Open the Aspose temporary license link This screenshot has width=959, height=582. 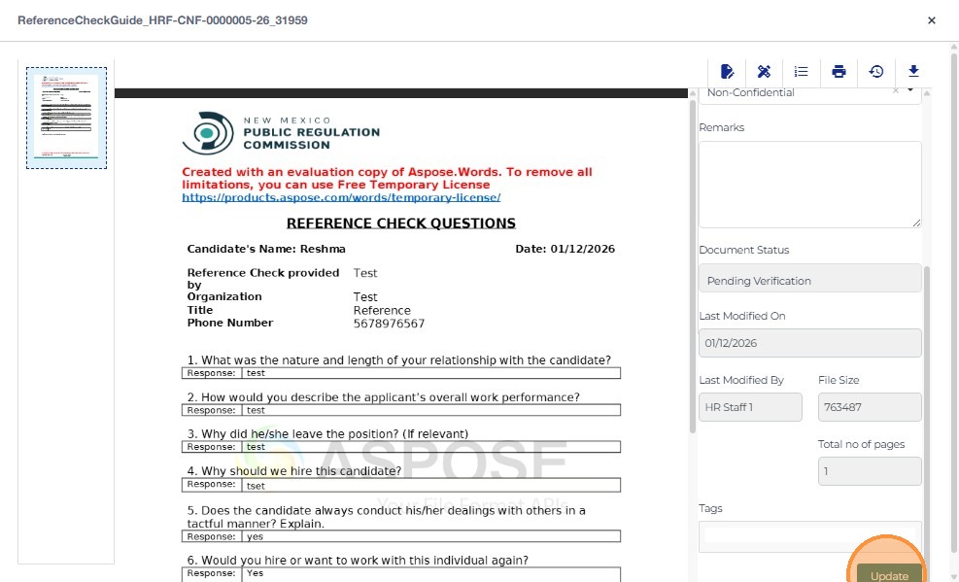point(341,197)
